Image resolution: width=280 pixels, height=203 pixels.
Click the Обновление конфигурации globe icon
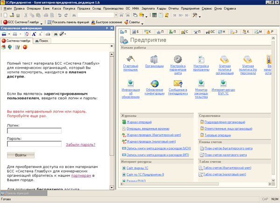tap(155, 83)
